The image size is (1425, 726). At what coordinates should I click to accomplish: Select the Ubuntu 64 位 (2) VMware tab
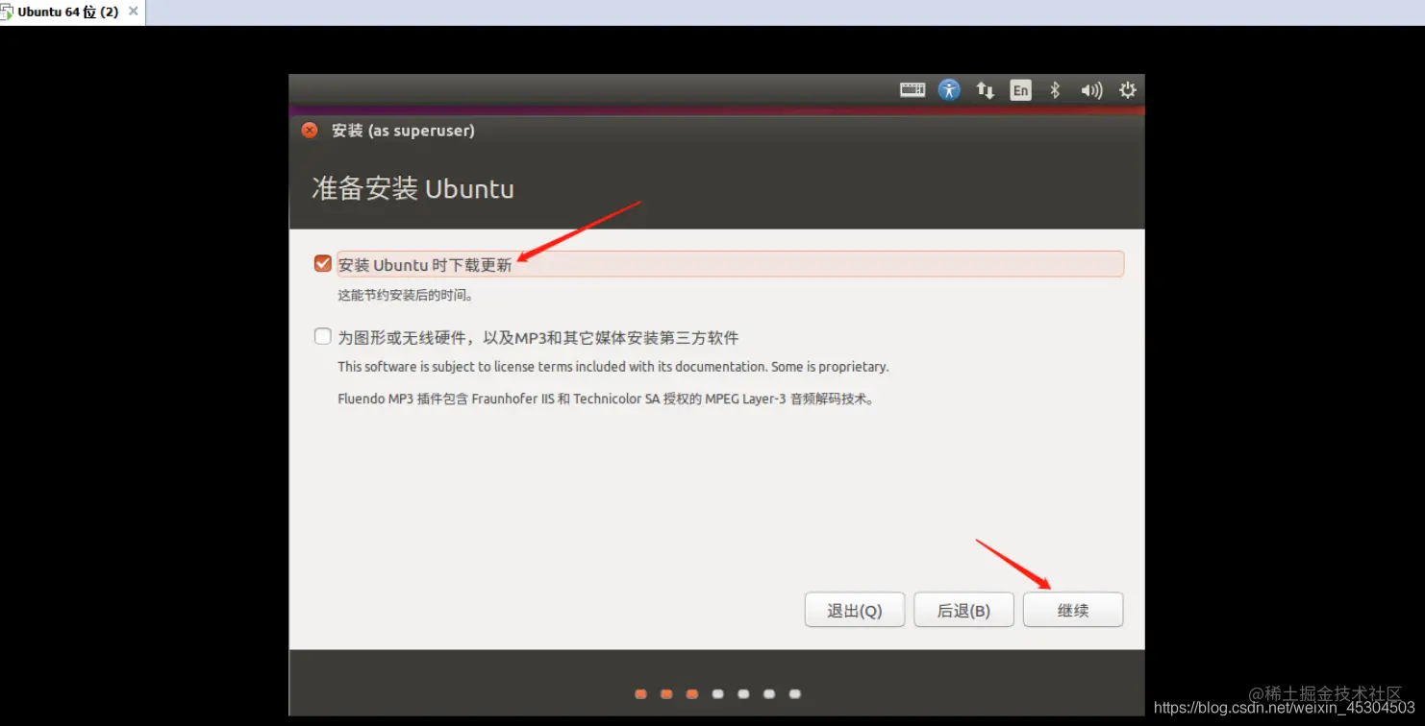pyautogui.click(x=71, y=12)
